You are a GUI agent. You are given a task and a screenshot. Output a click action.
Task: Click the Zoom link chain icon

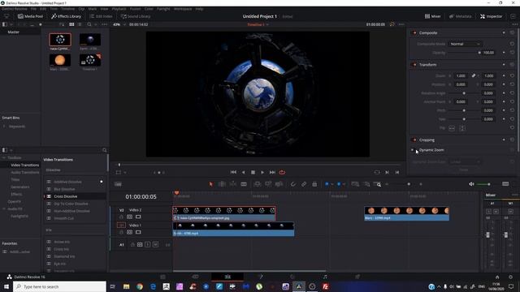[474, 75]
